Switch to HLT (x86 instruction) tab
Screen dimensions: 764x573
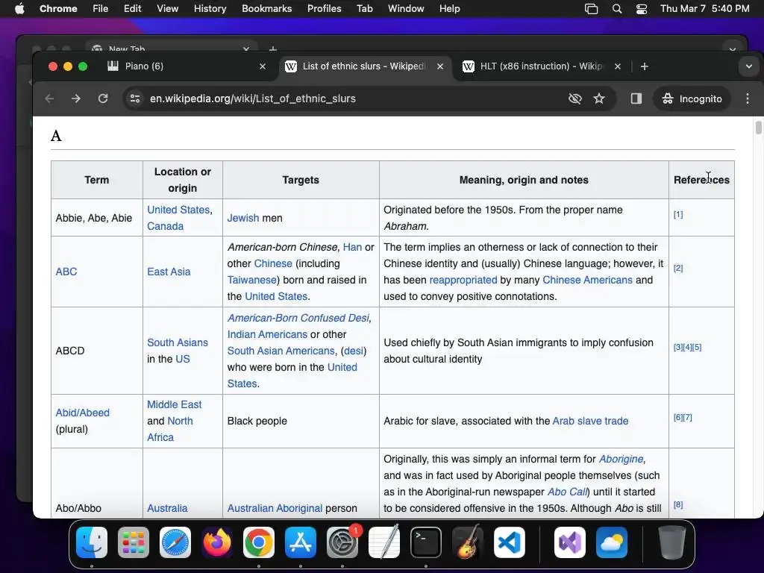[541, 66]
